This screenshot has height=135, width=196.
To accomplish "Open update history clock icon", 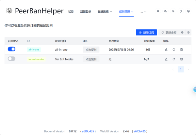I will click(188, 33).
